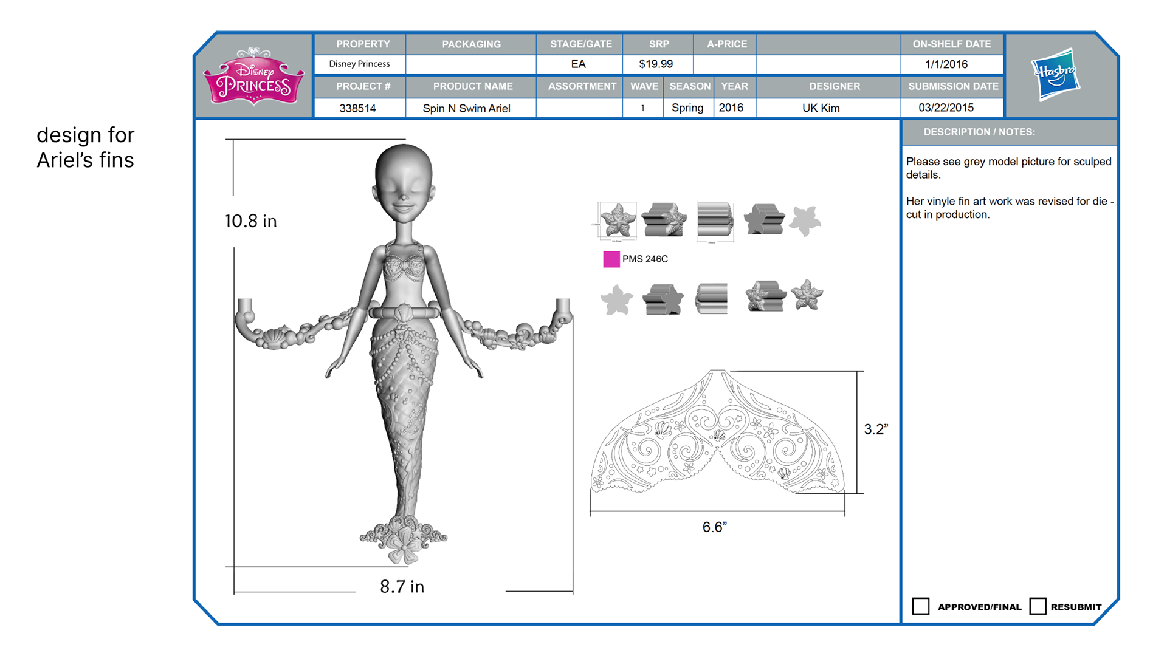Check the RESUBMIT checkbox

[x=1038, y=606]
